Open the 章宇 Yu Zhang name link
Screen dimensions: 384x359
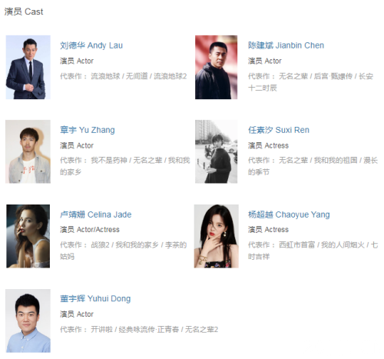[x=88, y=130]
